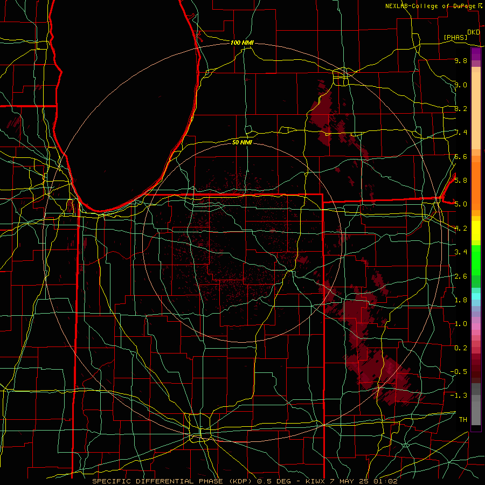This screenshot has height=485, width=485.
Task: Click the -1.3 value on color scale
Action: pos(459,396)
